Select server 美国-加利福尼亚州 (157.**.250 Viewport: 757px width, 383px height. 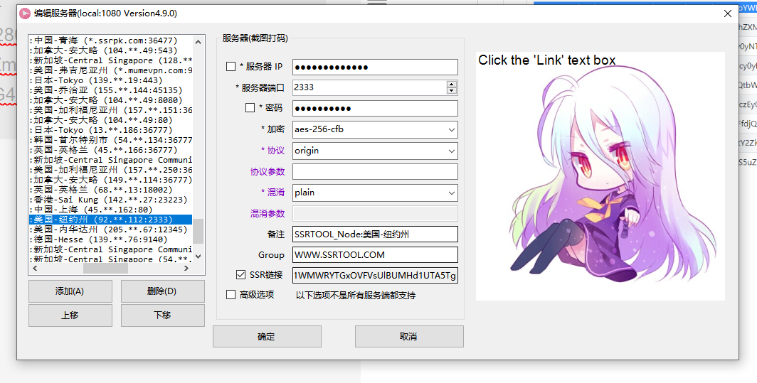coord(111,170)
